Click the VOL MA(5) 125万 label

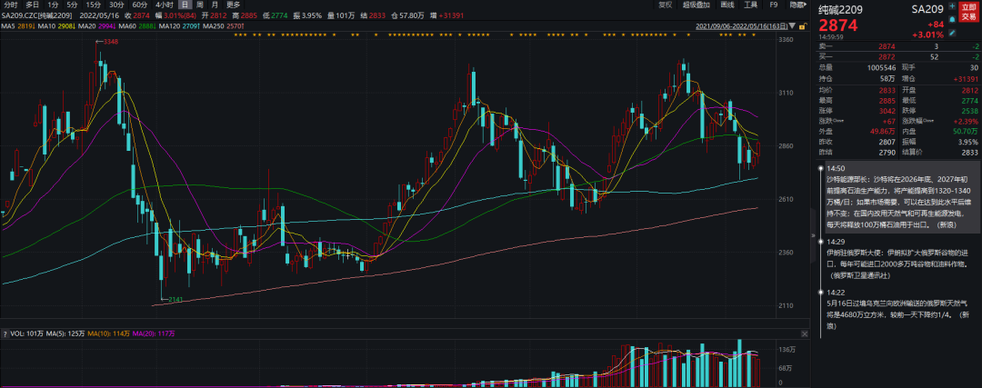point(66,334)
